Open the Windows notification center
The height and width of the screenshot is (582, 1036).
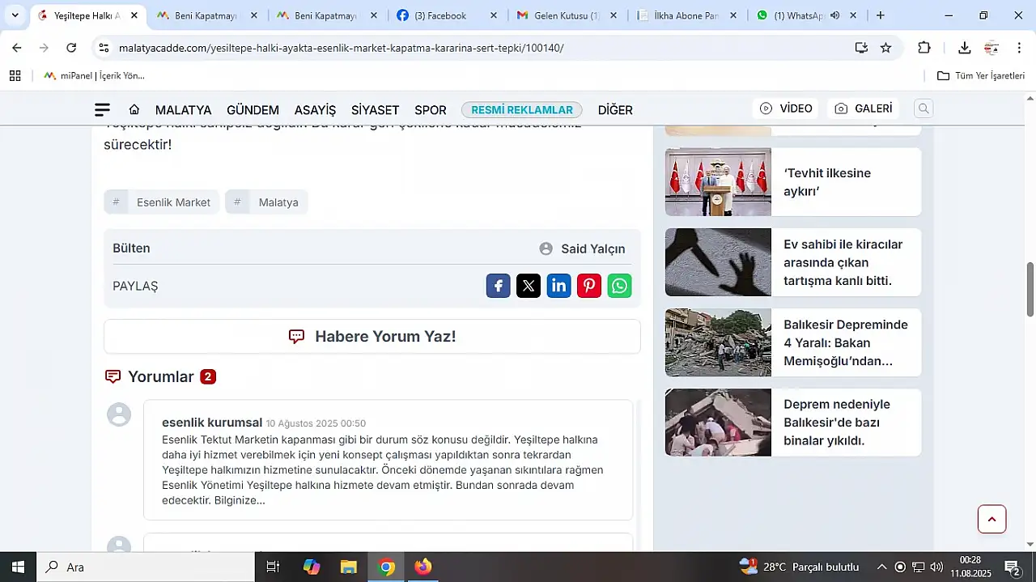[1013, 567]
